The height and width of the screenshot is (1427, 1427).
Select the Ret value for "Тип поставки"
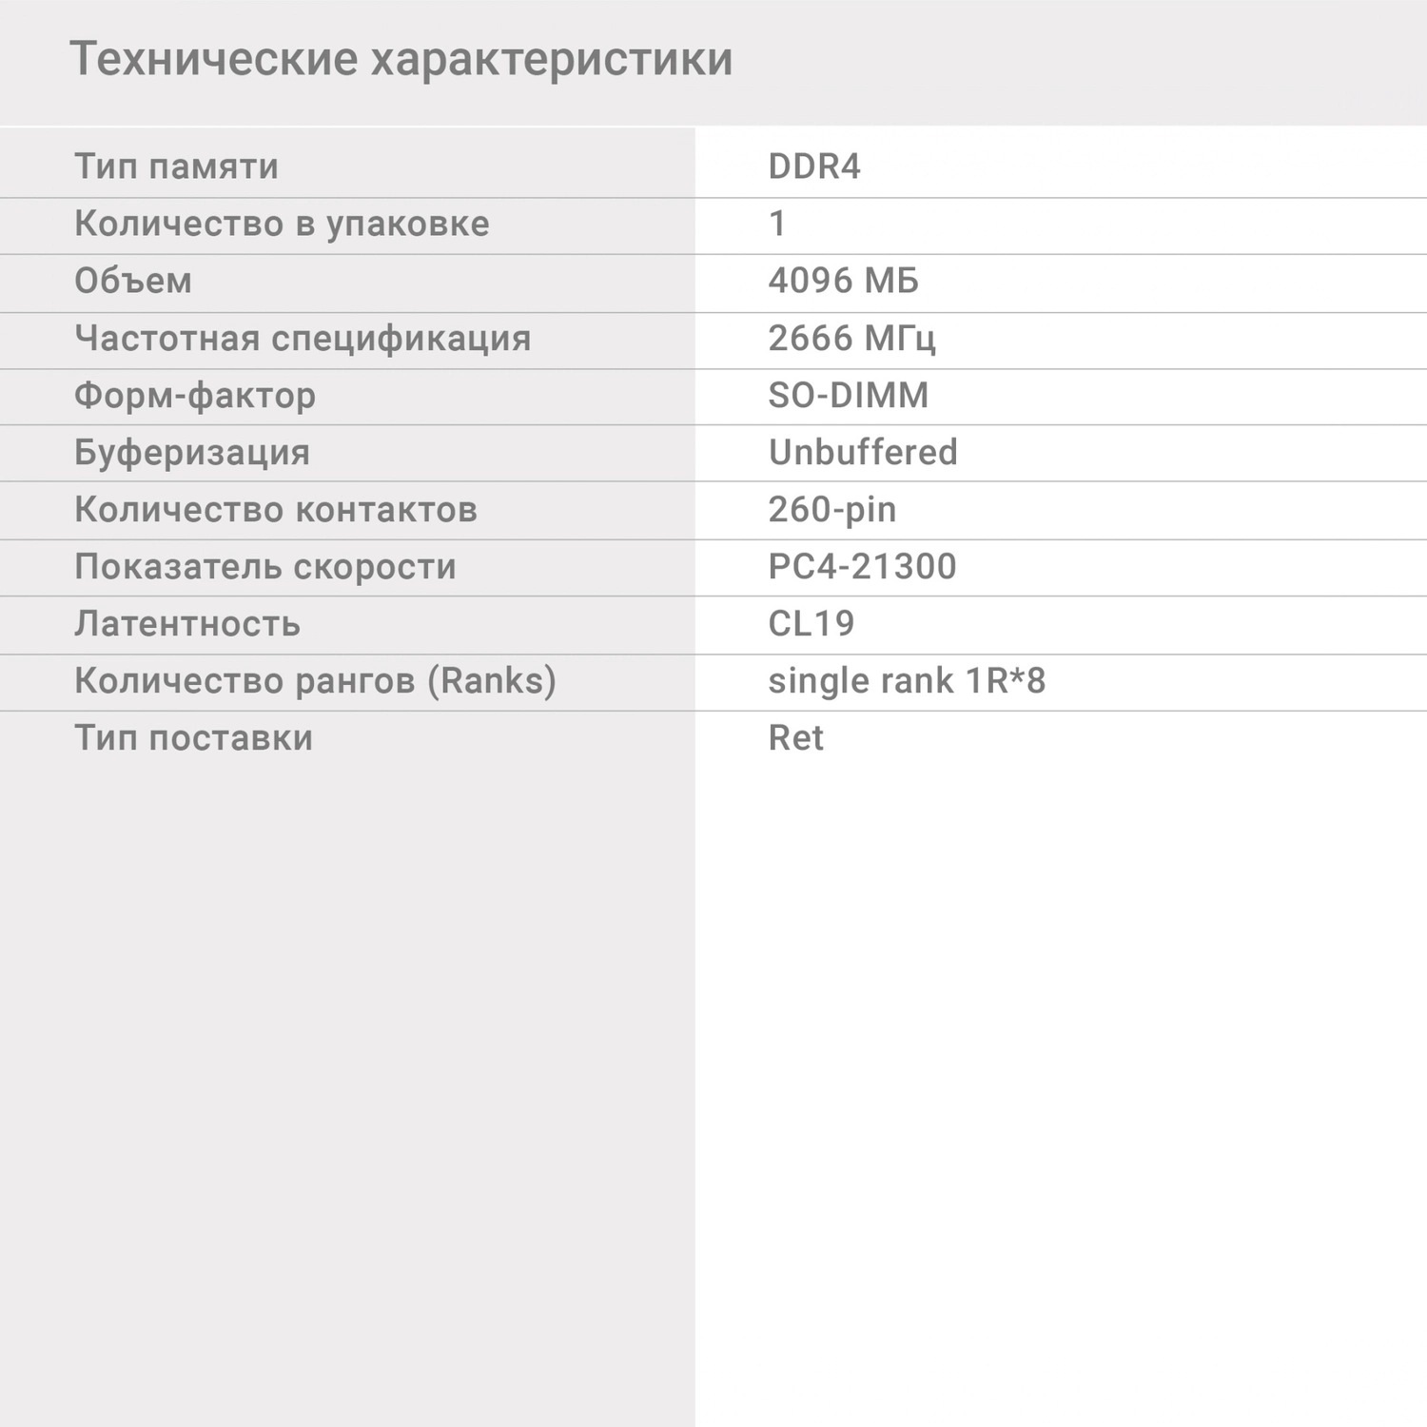click(795, 737)
